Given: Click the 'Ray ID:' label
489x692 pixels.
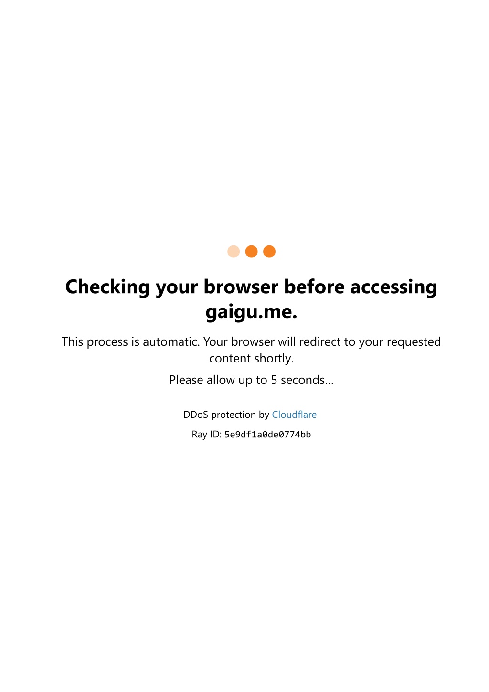Looking at the screenshot, I should [207, 435].
